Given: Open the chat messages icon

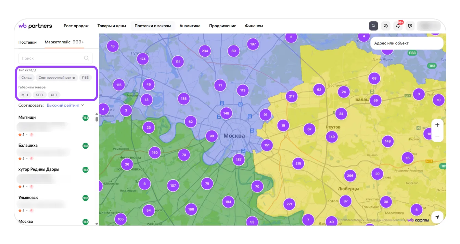Looking at the screenshot, I should (386, 26).
